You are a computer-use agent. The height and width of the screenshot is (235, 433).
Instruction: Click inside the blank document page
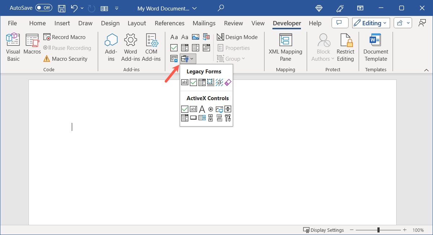[x=144, y=163]
